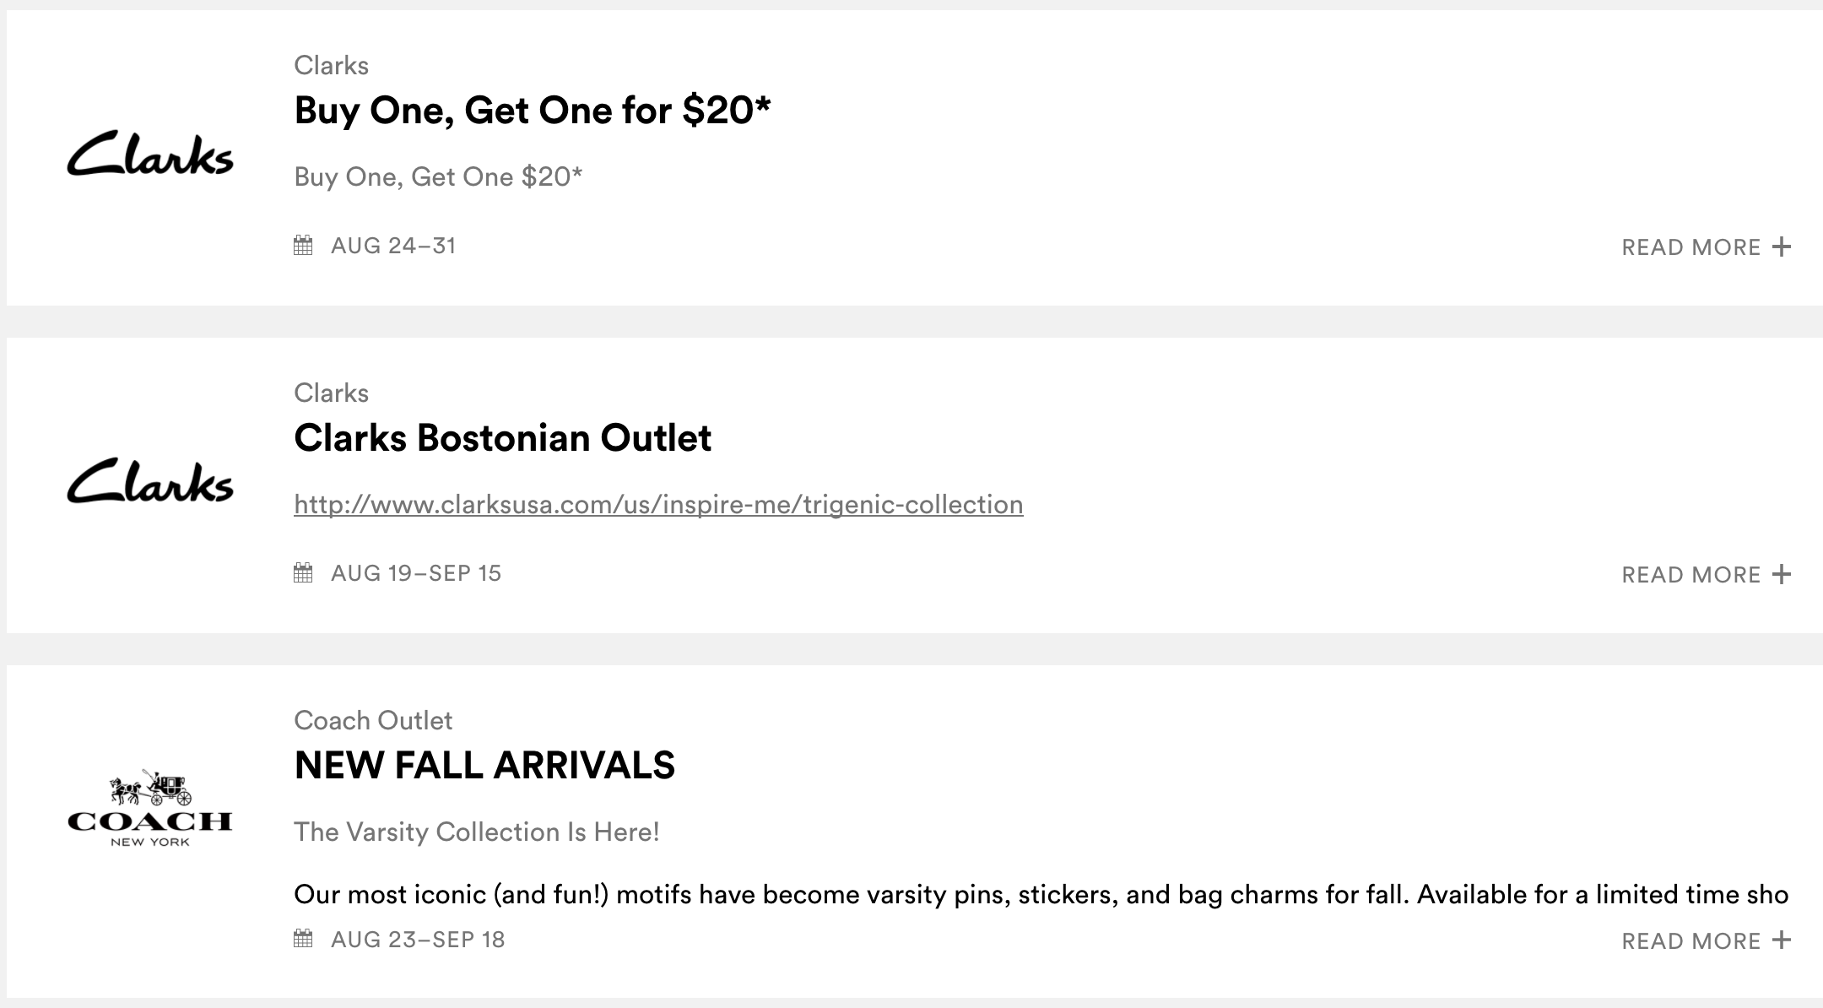Open the clarksusa.com trigenic-collection link
The image size is (1823, 1008).
(x=658, y=505)
